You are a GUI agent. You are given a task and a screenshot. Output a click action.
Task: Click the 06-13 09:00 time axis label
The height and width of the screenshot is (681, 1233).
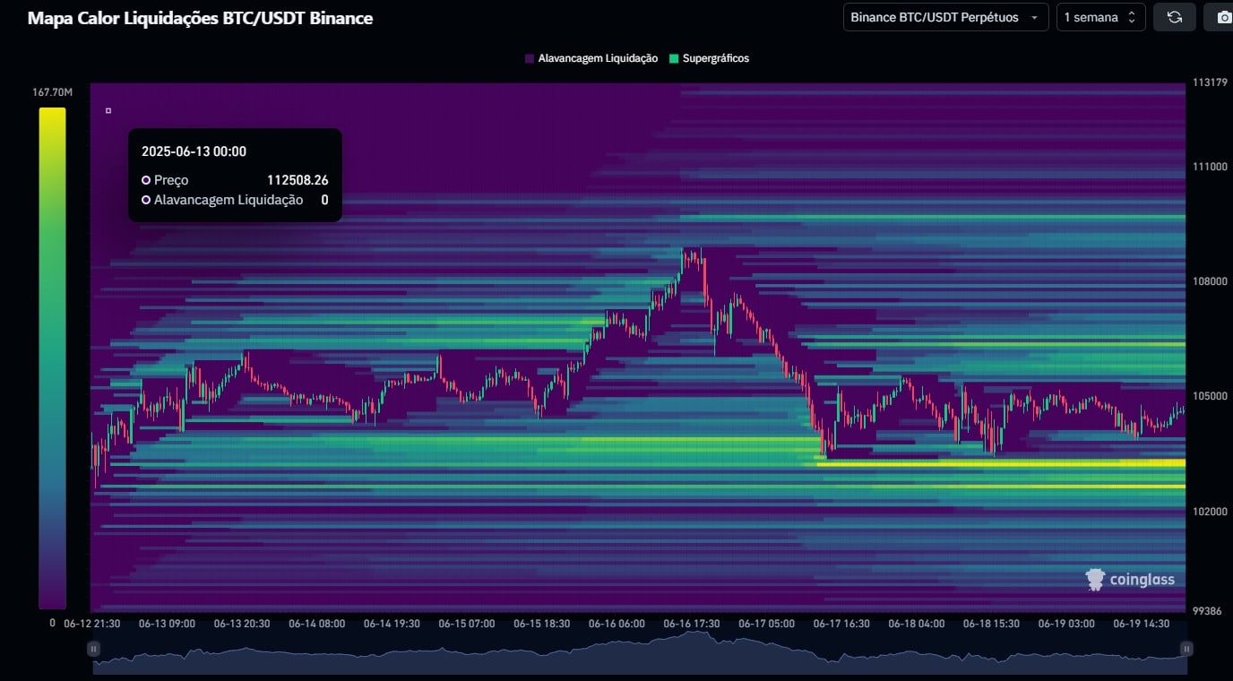point(168,623)
